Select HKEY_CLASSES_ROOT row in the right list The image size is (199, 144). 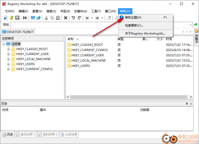click(130, 45)
